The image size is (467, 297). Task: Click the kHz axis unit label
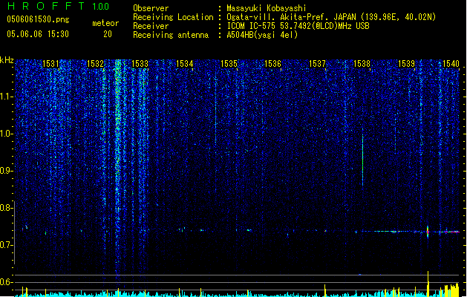coord(7,60)
